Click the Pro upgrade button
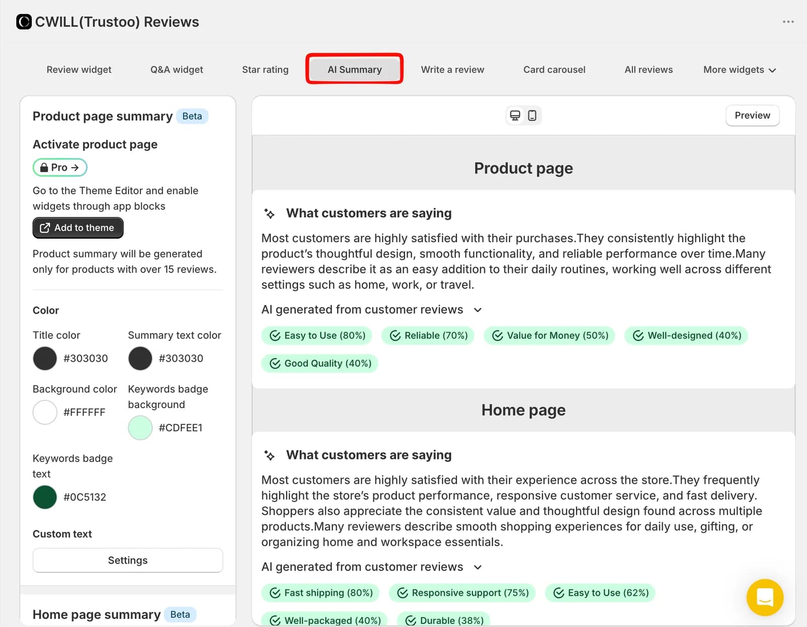The width and height of the screenshot is (807, 627). [x=60, y=167]
